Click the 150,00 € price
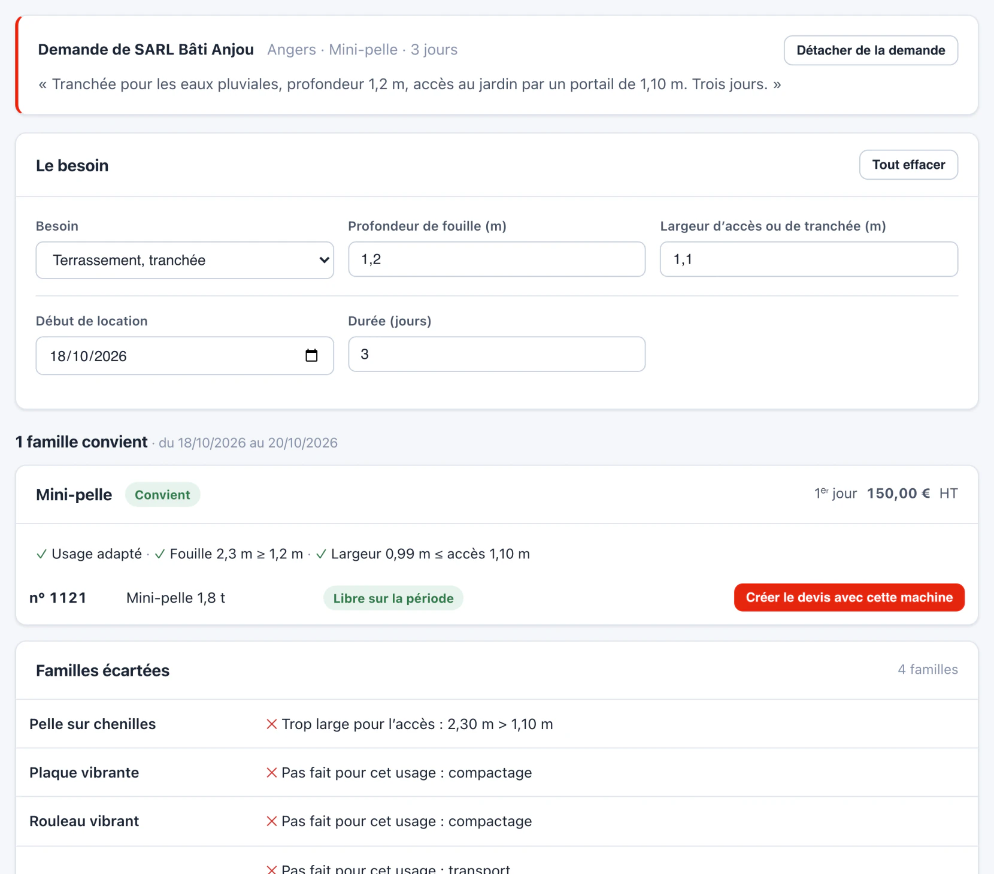Viewport: 994px width, 874px height. (x=898, y=494)
